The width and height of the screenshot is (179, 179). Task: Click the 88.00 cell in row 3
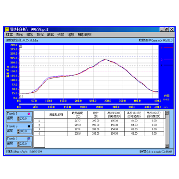coord(134,129)
